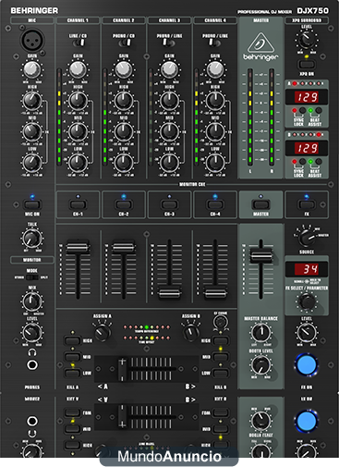Click the MASTER BALANCE knob
The width and height of the screenshot is (339, 467).
coord(260,332)
